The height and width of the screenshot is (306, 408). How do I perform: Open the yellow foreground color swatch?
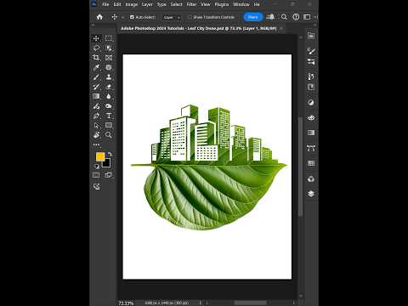click(x=99, y=156)
